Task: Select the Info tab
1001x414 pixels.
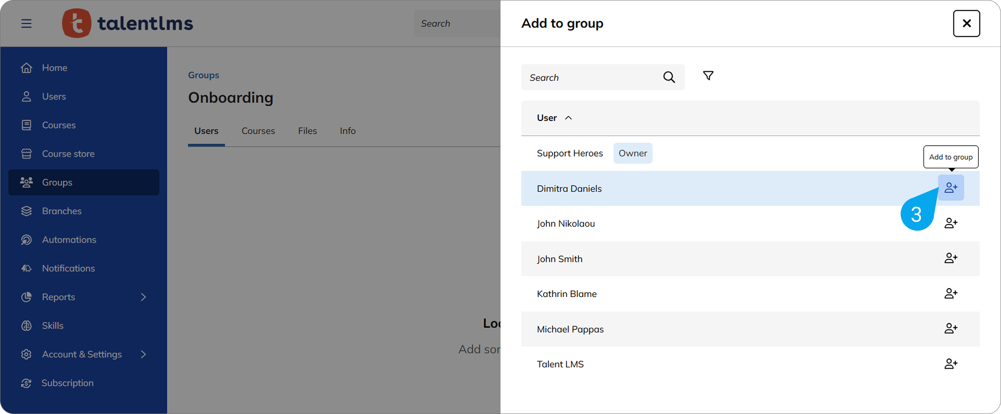Action: tap(347, 131)
